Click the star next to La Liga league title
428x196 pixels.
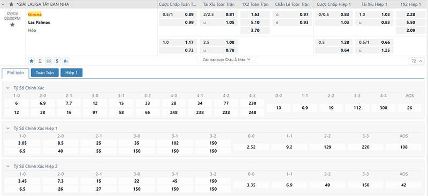[x=11, y=4]
